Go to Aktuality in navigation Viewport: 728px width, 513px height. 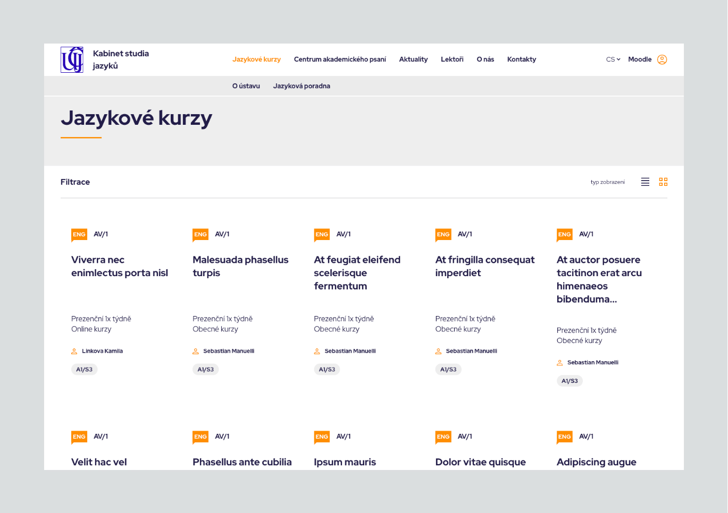[x=413, y=59]
